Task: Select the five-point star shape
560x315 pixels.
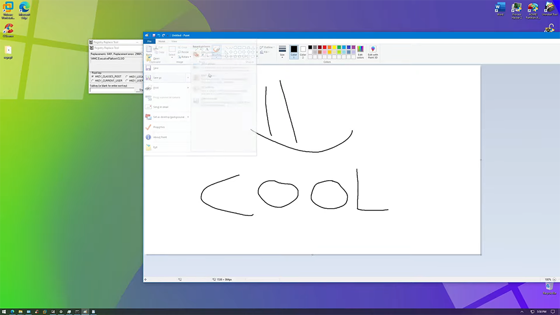Action: [235, 57]
